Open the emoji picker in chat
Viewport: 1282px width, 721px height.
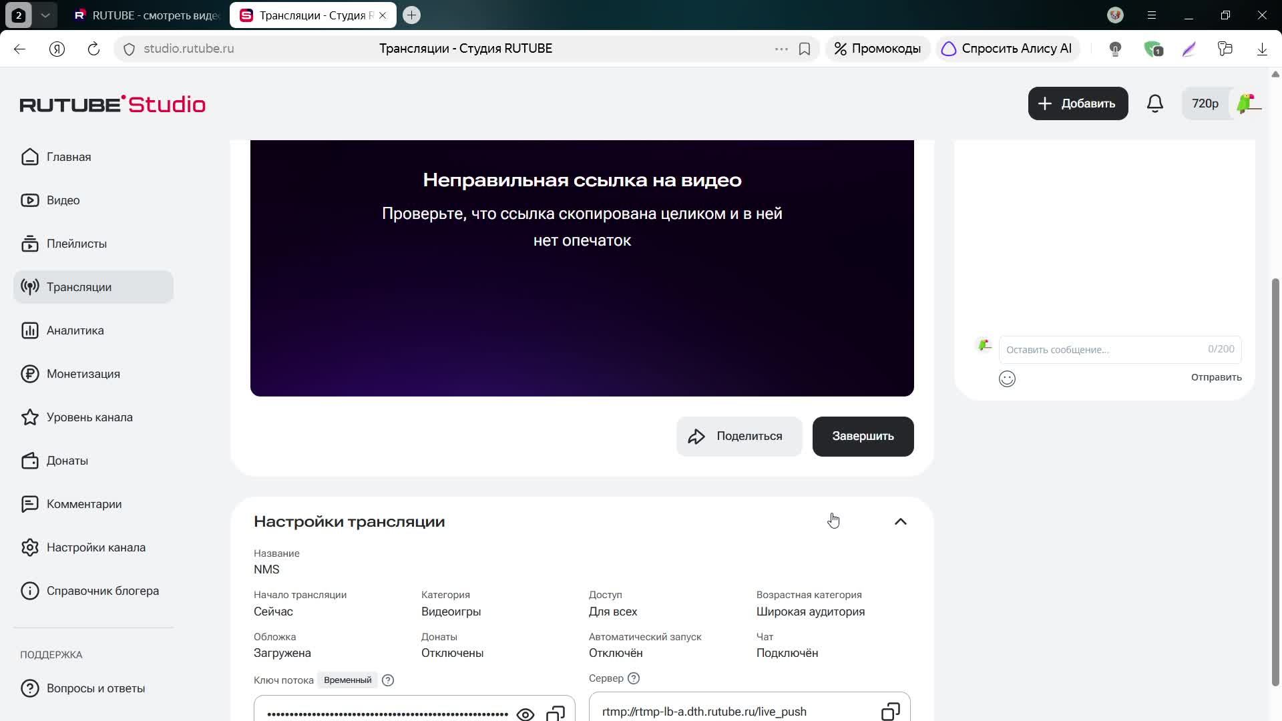(1007, 379)
